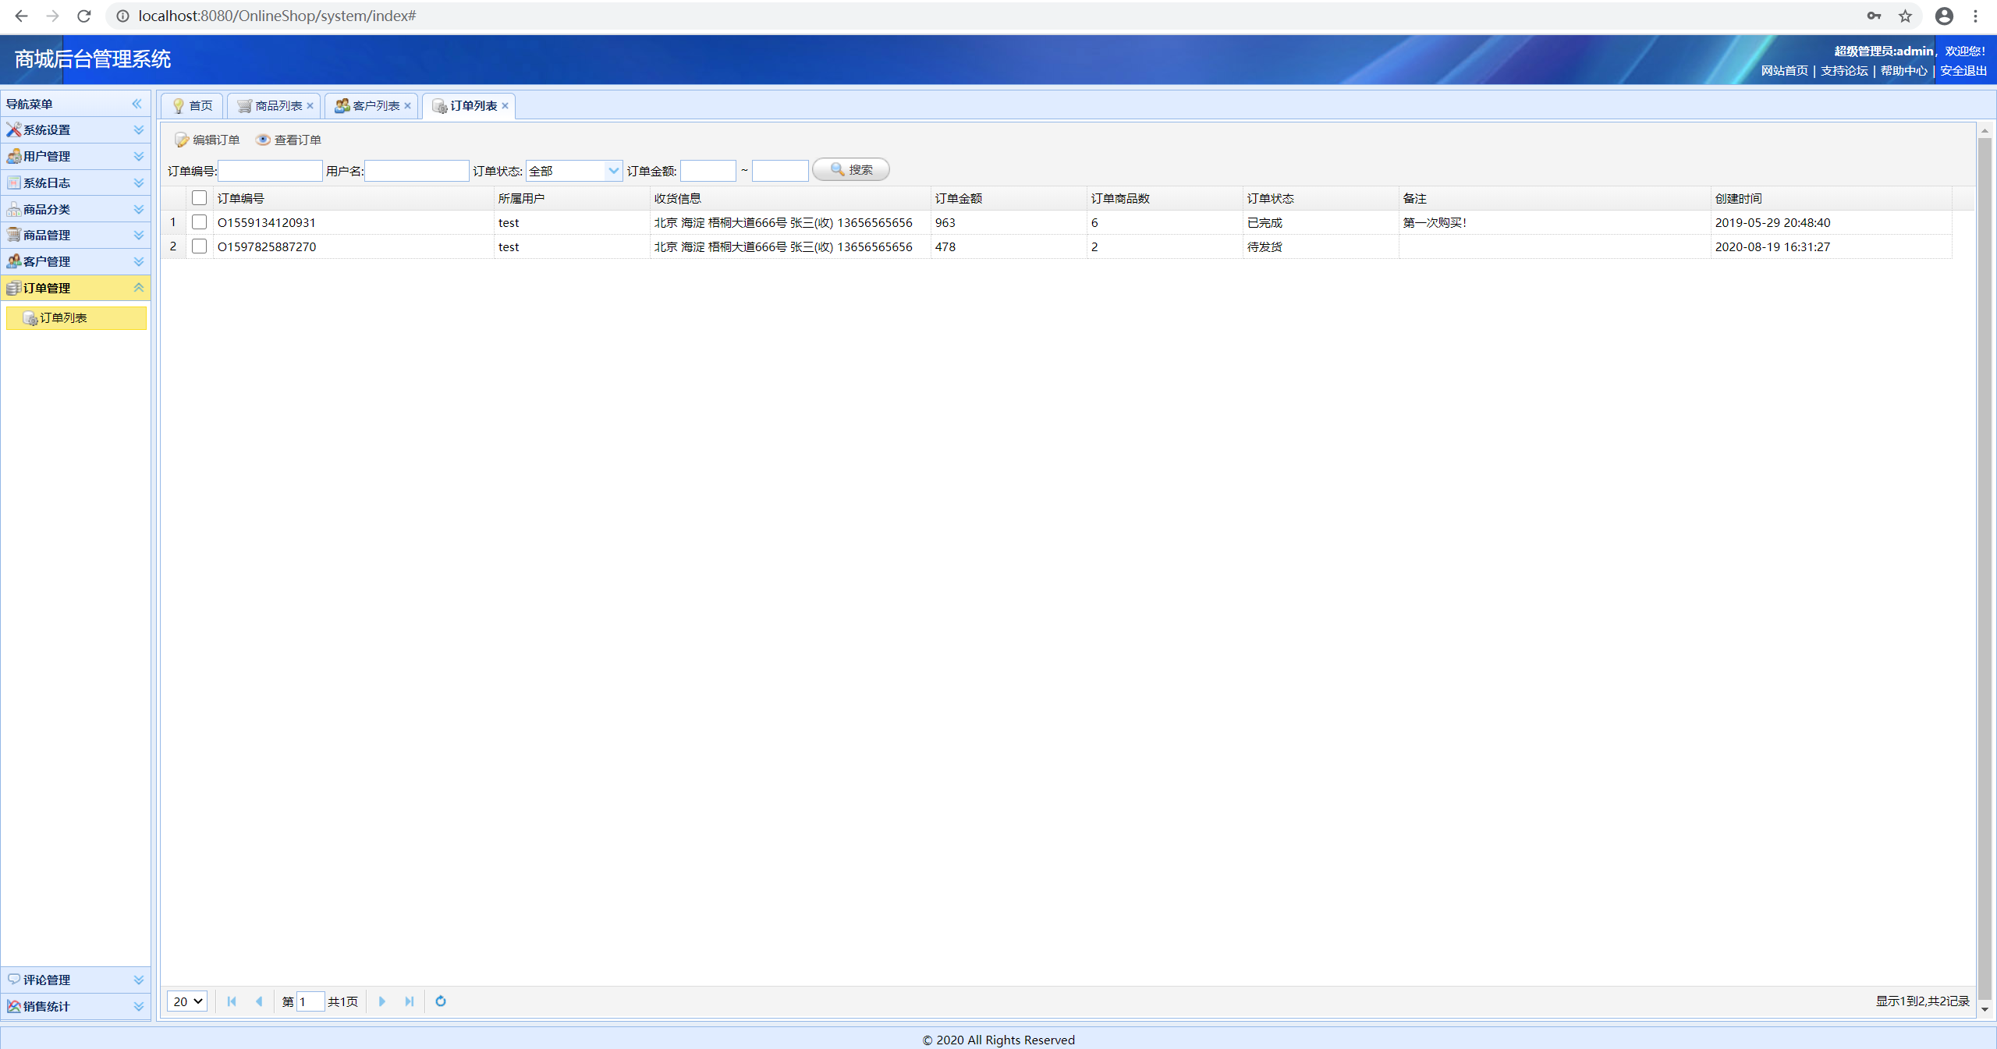This screenshot has height=1049, width=1997.
Task: Click the page number input showing 1
Action: [x=310, y=1001]
